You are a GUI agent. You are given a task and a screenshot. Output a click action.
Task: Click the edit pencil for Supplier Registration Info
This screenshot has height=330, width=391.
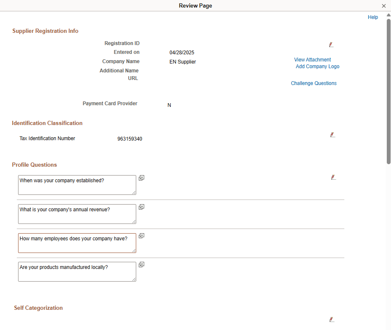pos(331,44)
